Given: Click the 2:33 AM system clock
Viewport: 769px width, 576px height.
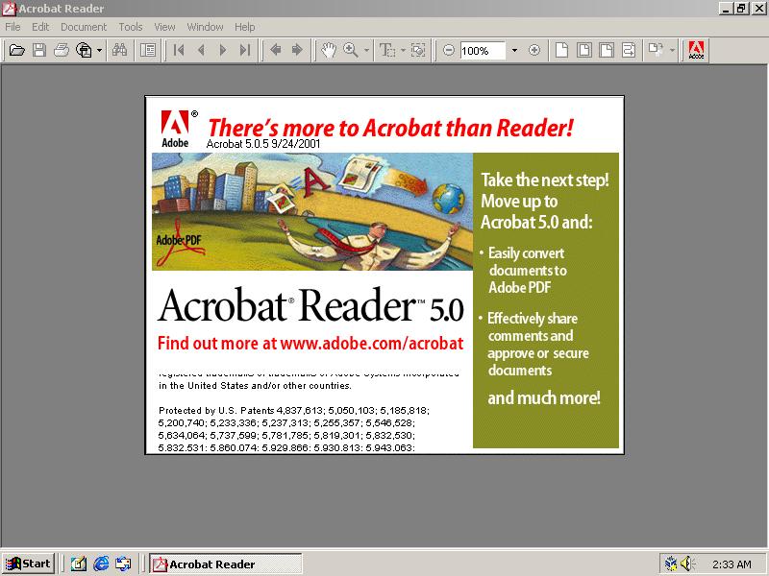Looking at the screenshot, I should 732,564.
